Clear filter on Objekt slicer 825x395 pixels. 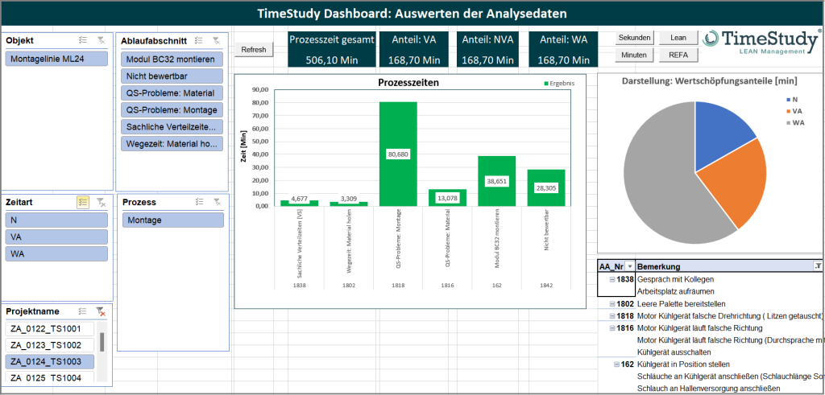(101, 40)
